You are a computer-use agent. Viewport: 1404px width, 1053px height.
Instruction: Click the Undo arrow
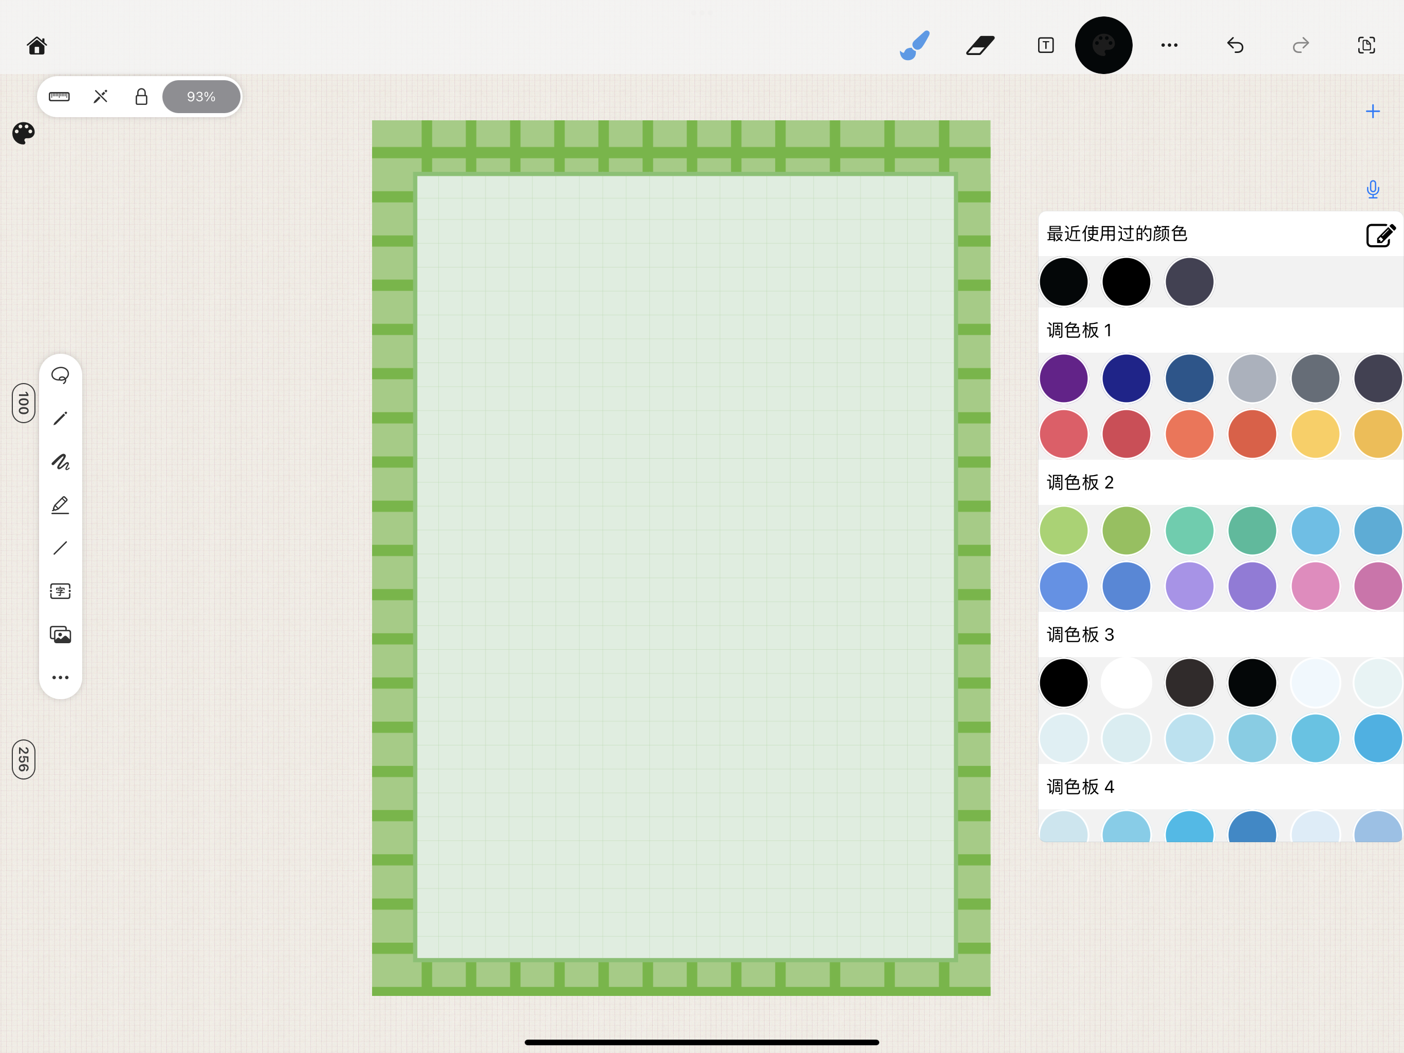(x=1235, y=46)
